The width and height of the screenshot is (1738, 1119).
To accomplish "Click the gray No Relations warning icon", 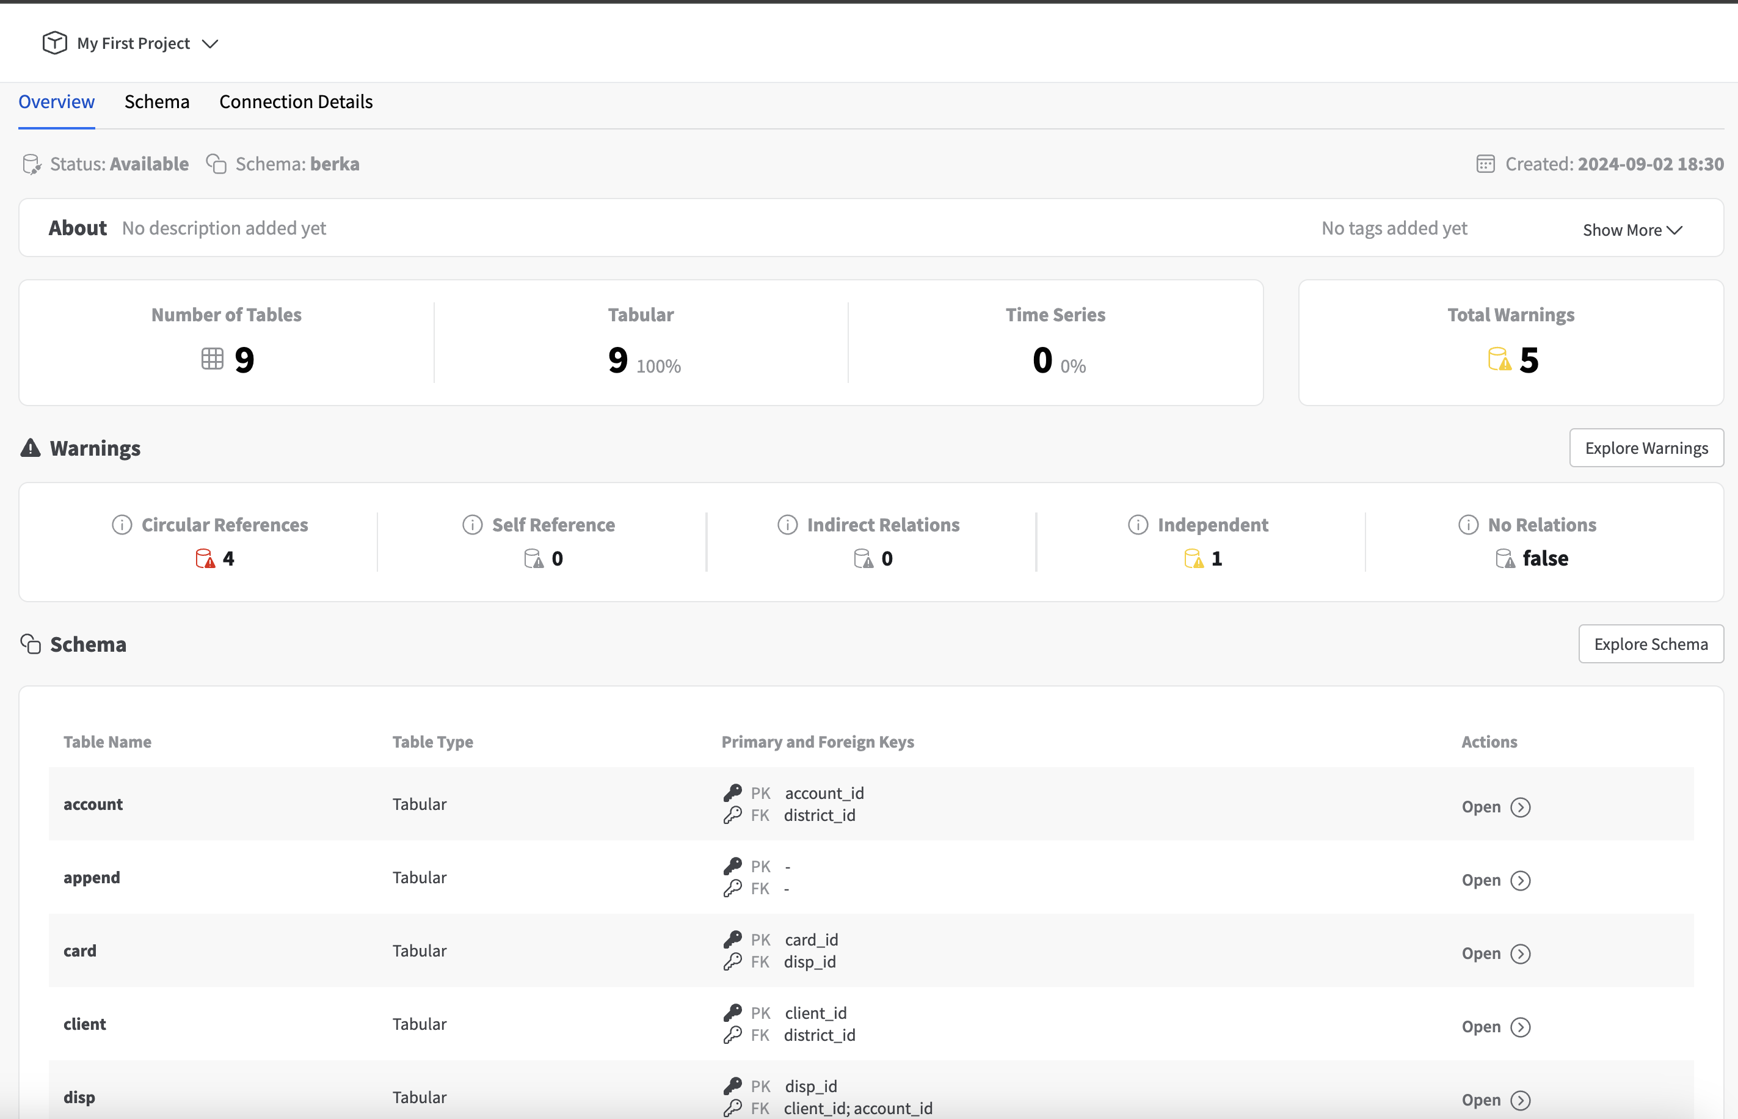I will tap(1505, 558).
